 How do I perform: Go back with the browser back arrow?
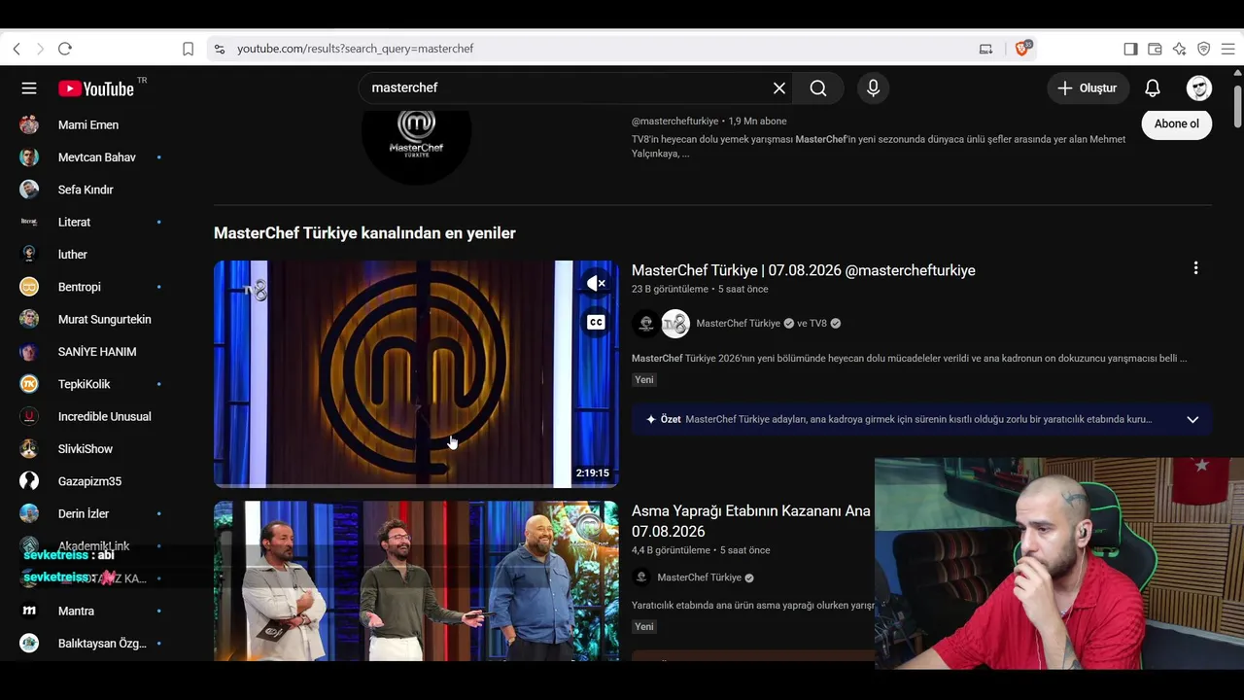(x=17, y=49)
